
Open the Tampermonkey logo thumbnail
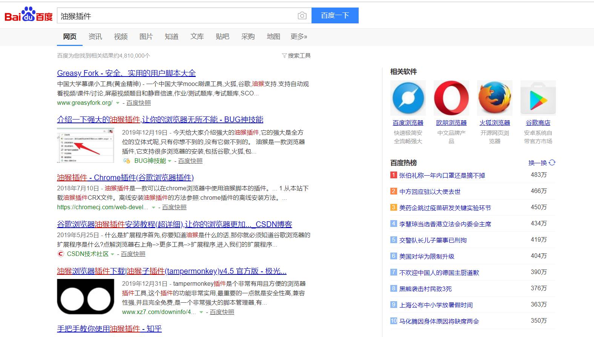click(x=86, y=297)
